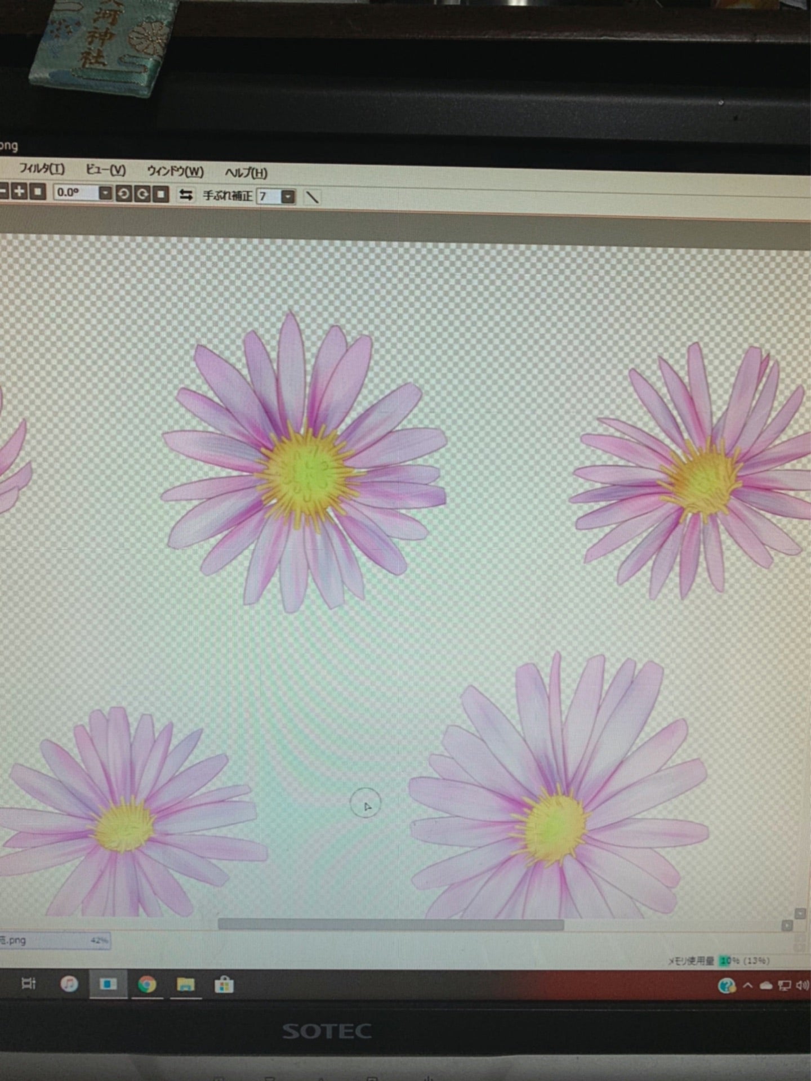Open the ヘルプ(H) menu
811x1081 pixels.
(x=246, y=173)
